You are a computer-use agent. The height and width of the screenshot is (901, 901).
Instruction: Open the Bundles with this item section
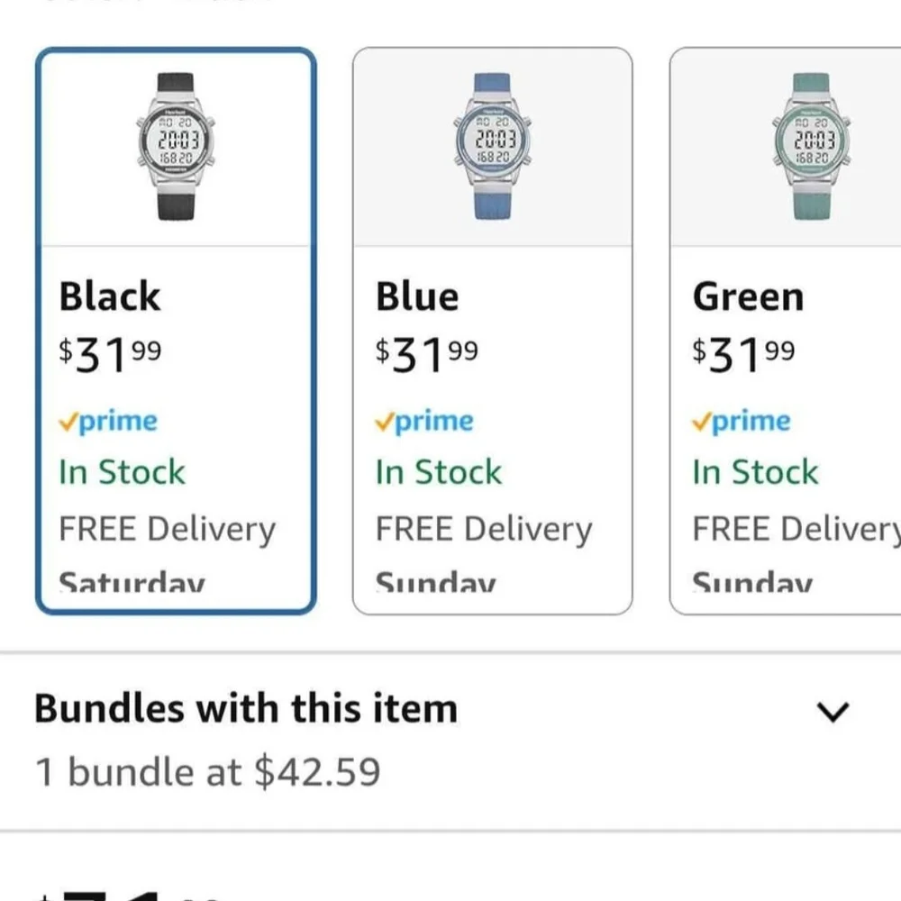pyautogui.click(x=246, y=709)
